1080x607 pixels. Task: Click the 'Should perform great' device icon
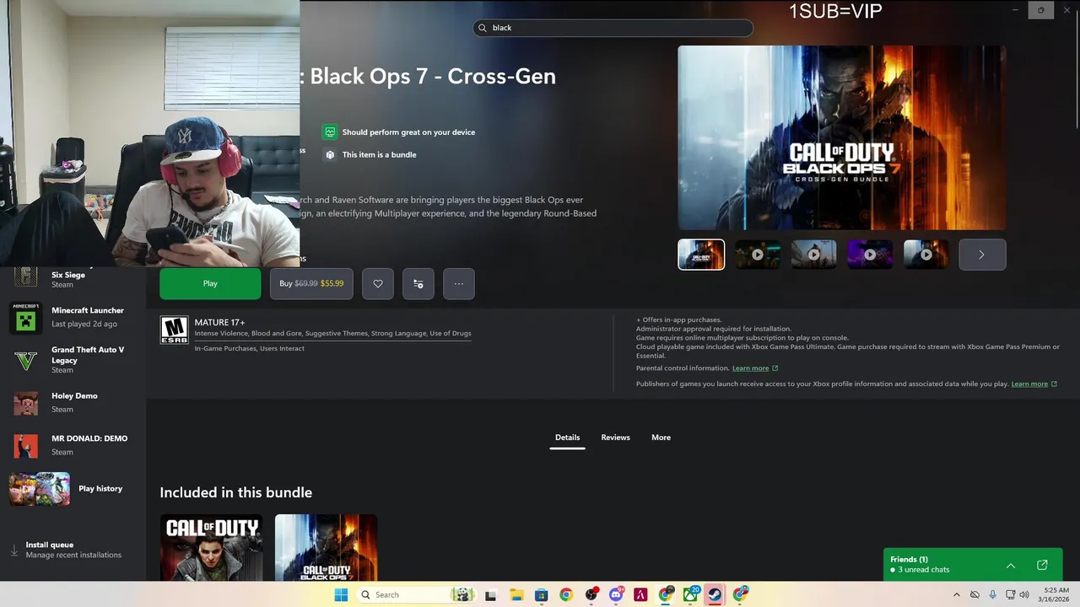coord(330,132)
